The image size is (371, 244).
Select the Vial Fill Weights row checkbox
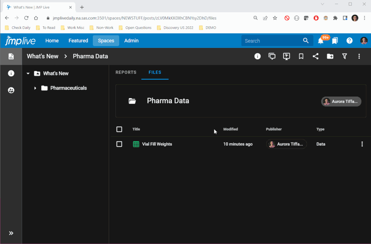click(x=119, y=144)
